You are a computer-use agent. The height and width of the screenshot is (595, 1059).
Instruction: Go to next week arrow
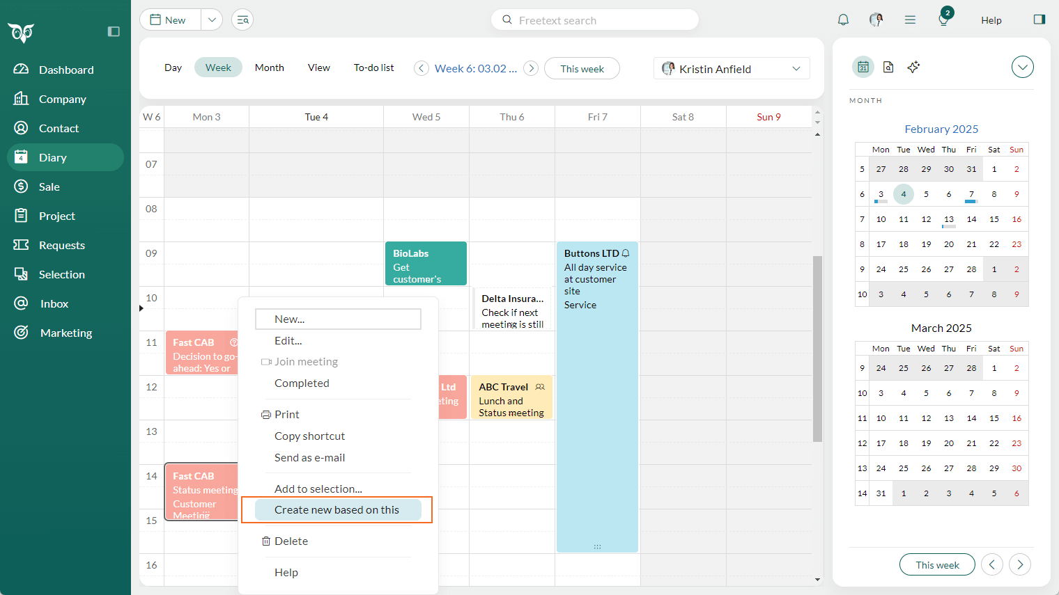531,68
